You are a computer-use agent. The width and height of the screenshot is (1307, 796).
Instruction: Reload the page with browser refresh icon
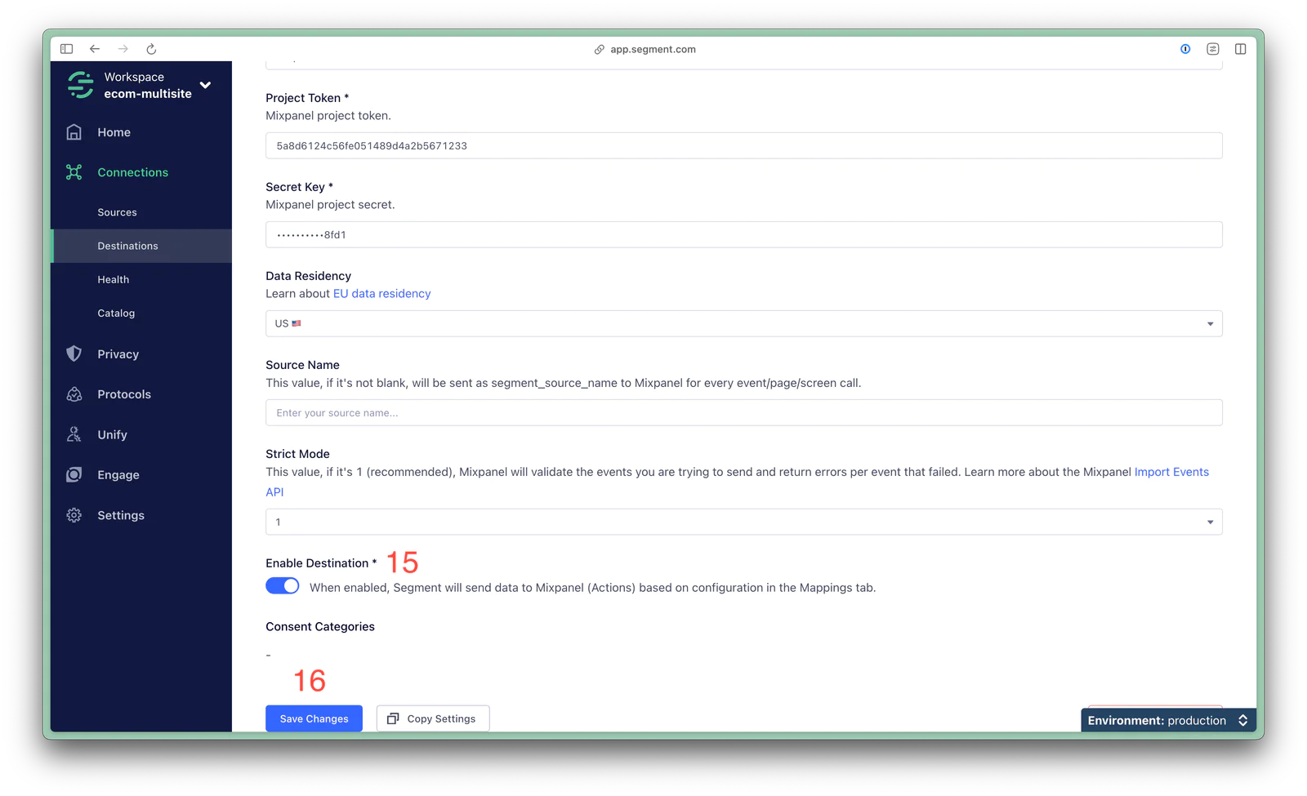point(151,49)
